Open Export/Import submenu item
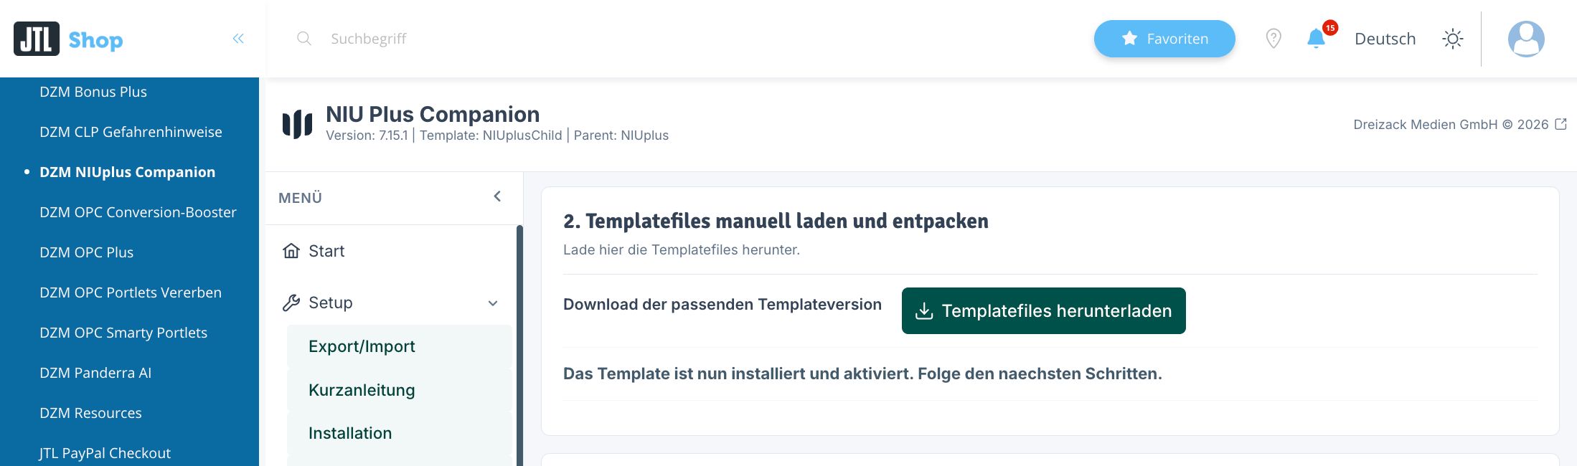This screenshot has width=1577, height=466. point(399,346)
